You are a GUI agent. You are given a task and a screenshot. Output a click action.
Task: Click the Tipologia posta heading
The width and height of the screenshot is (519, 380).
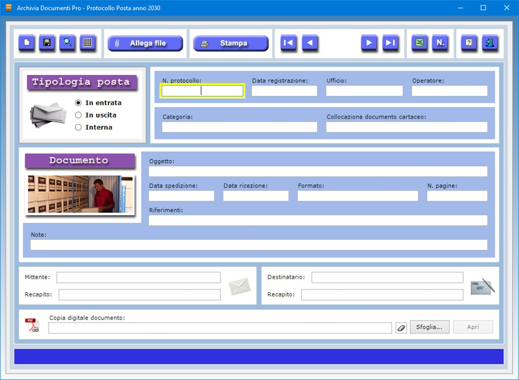81,82
